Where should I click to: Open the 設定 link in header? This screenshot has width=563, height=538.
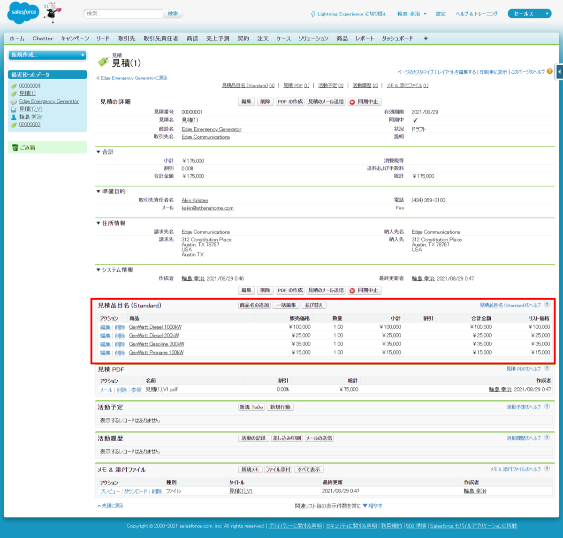tap(441, 14)
